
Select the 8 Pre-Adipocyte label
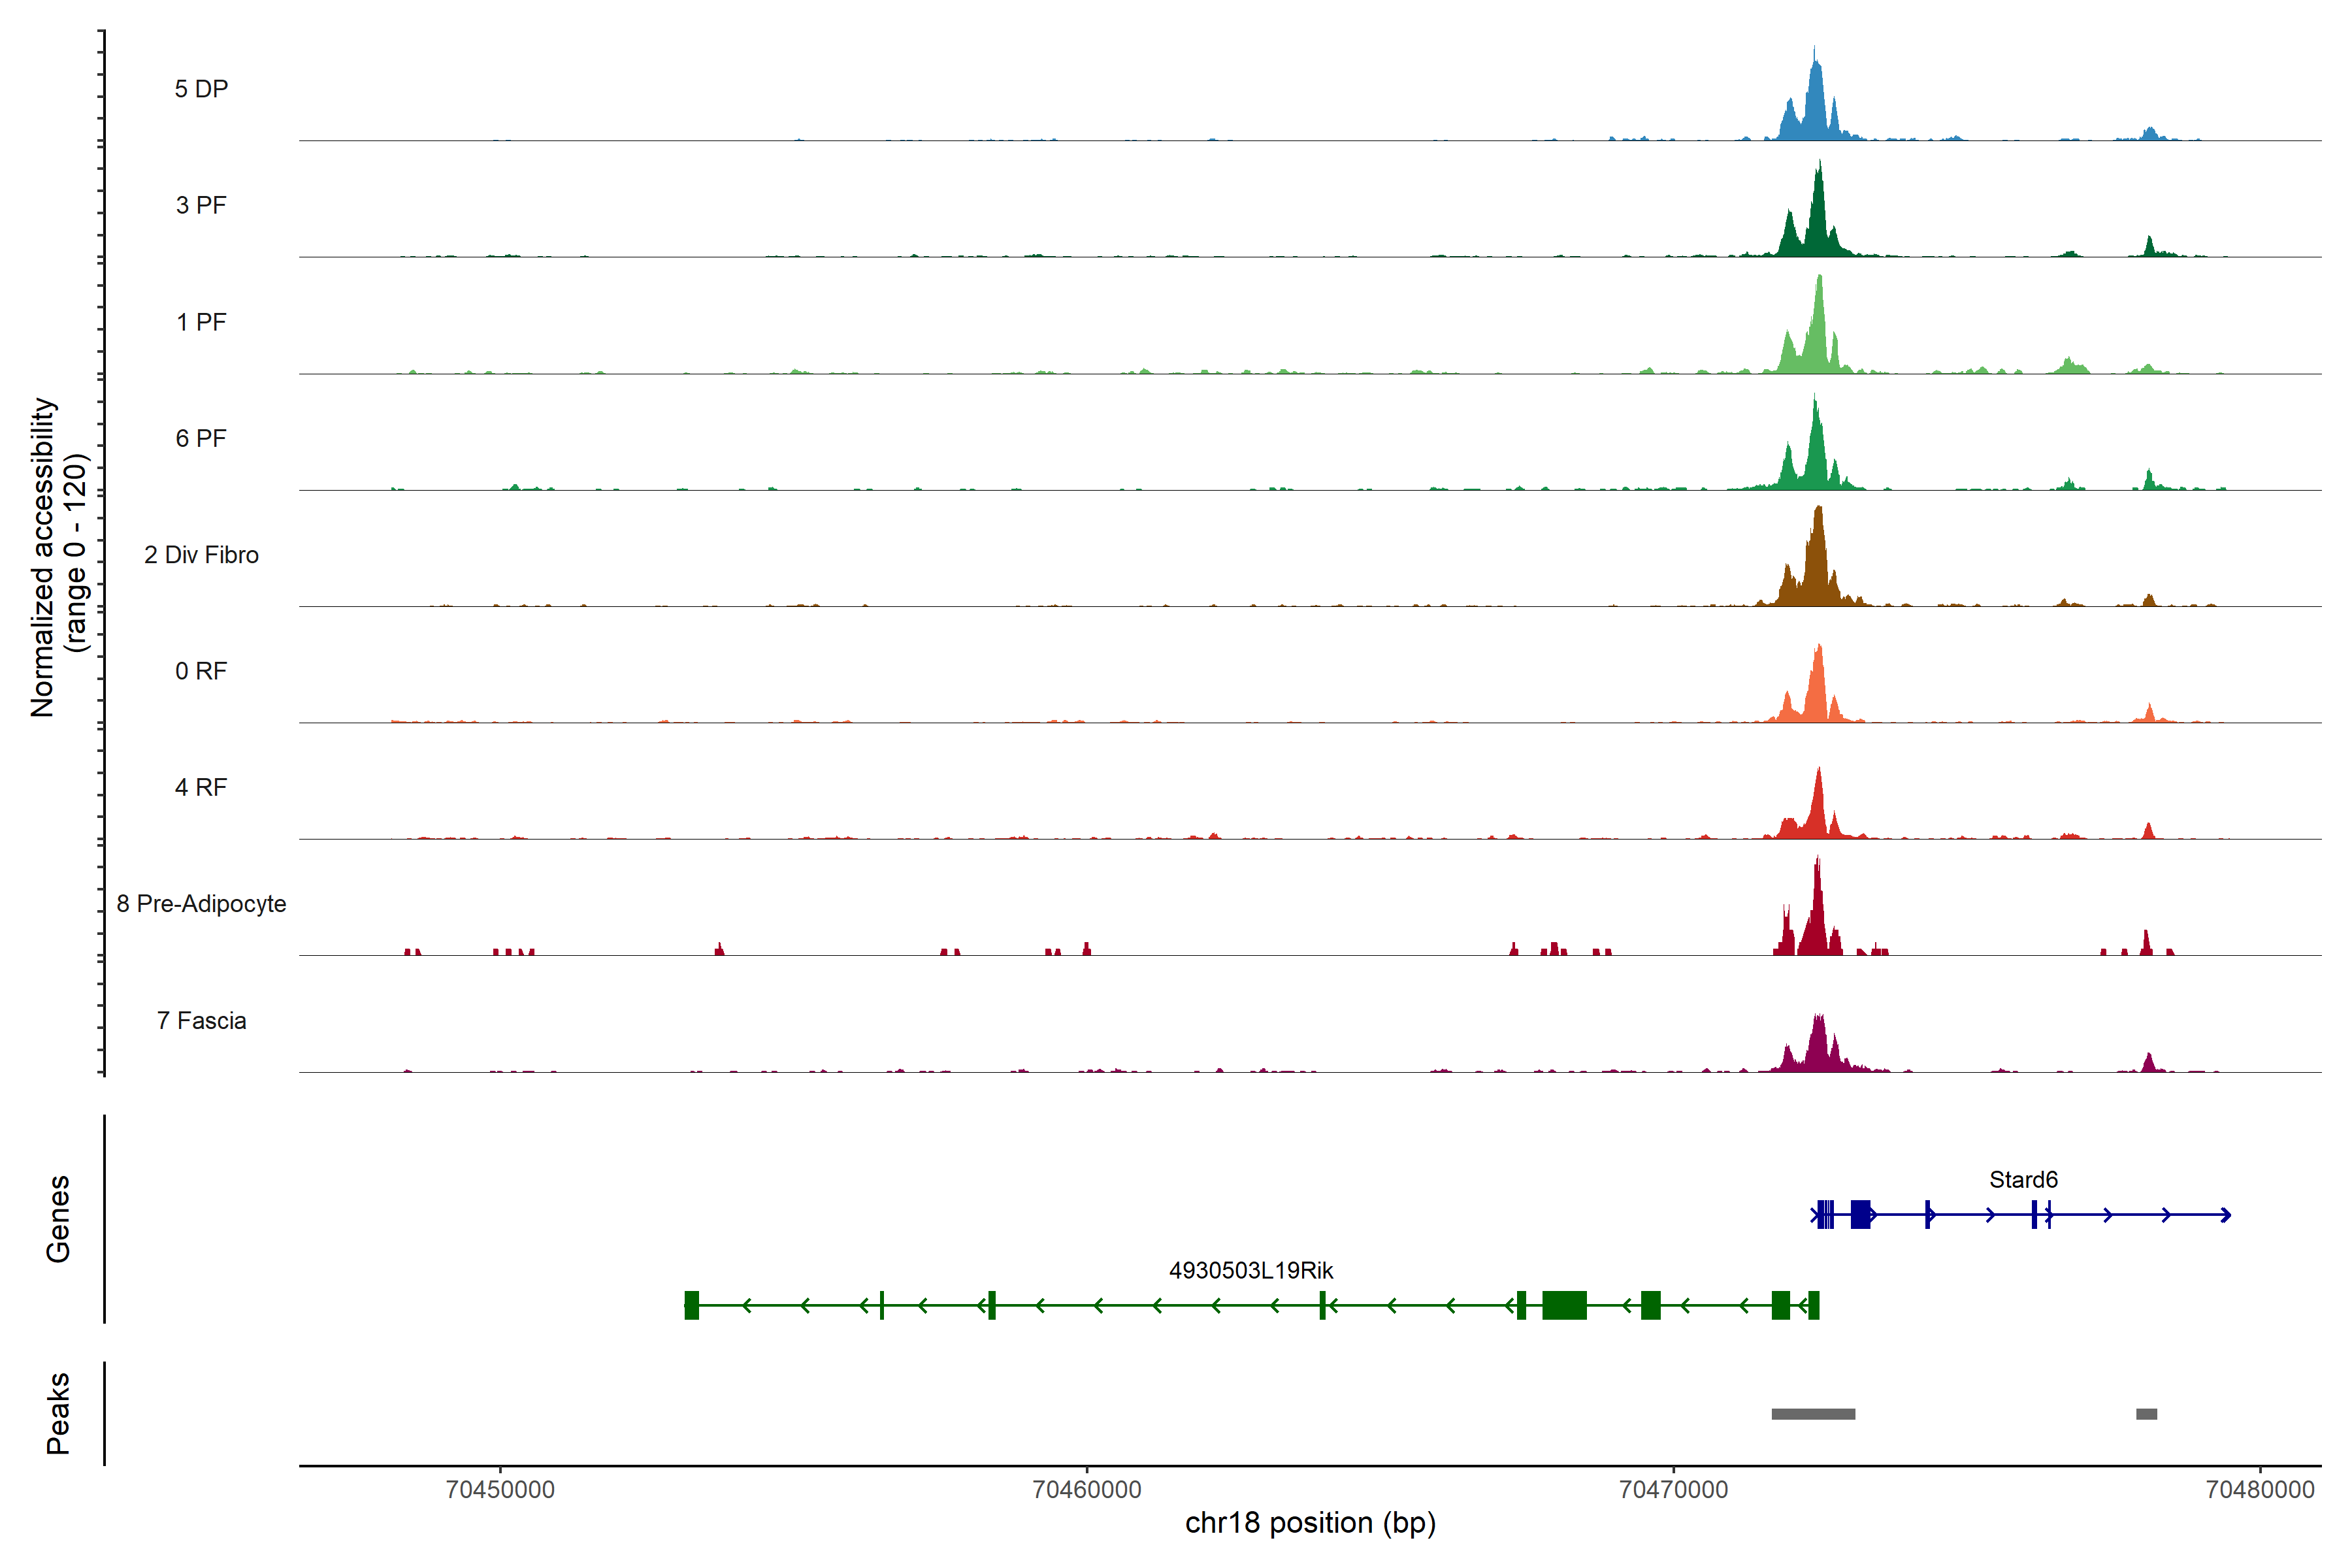[201, 904]
